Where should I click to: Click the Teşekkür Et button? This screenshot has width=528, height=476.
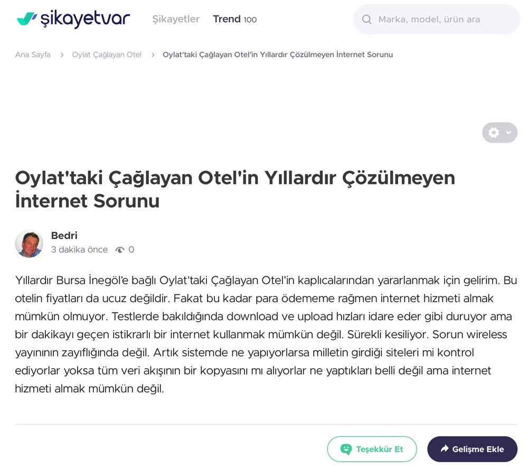click(x=372, y=449)
